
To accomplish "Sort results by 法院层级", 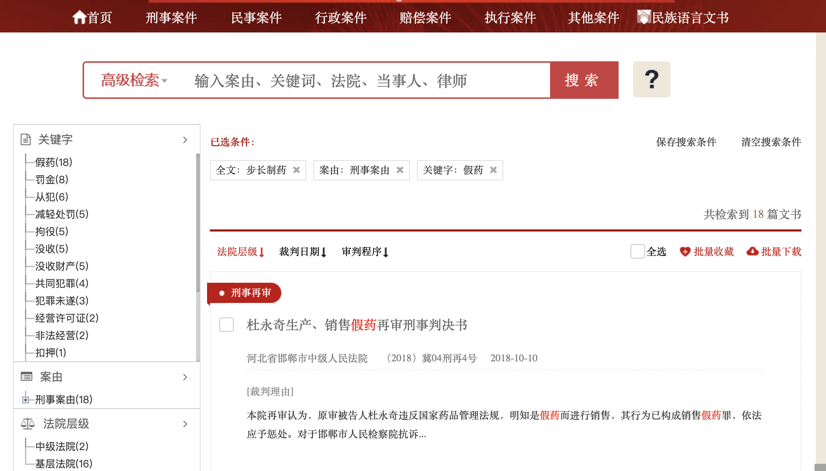I will coord(237,251).
